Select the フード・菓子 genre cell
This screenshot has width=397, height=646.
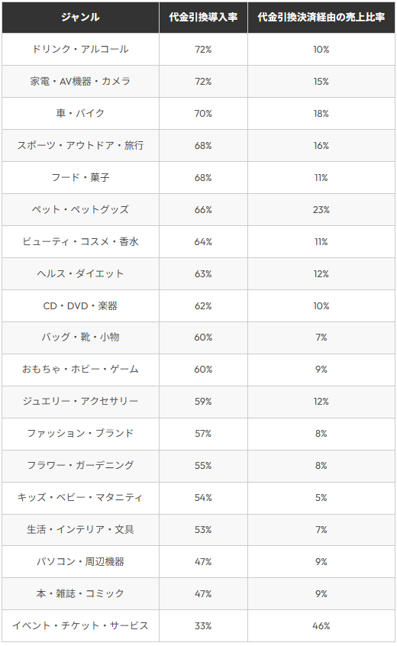pos(80,178)
